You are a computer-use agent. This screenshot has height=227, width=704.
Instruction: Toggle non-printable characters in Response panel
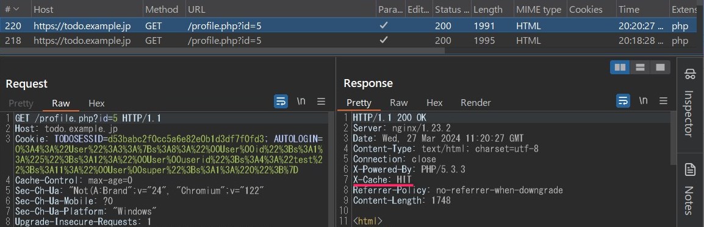click(644, 101)
